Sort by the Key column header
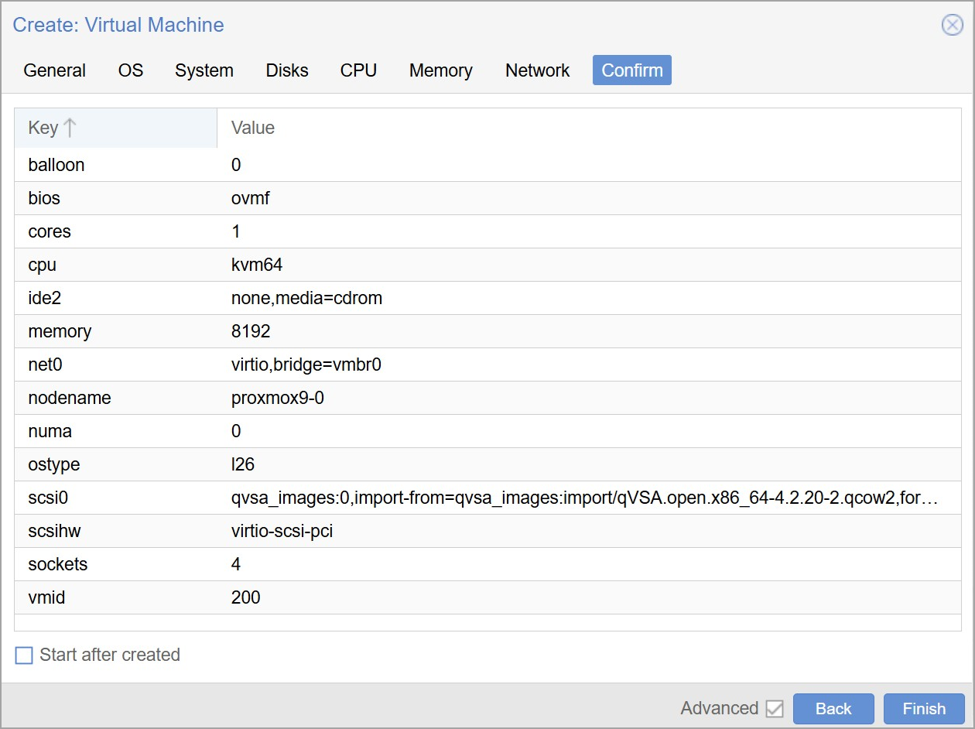 point(115,128)
